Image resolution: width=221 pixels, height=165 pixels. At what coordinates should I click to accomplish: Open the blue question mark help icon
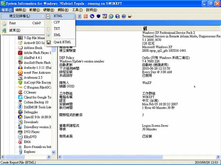coord(124,16)
